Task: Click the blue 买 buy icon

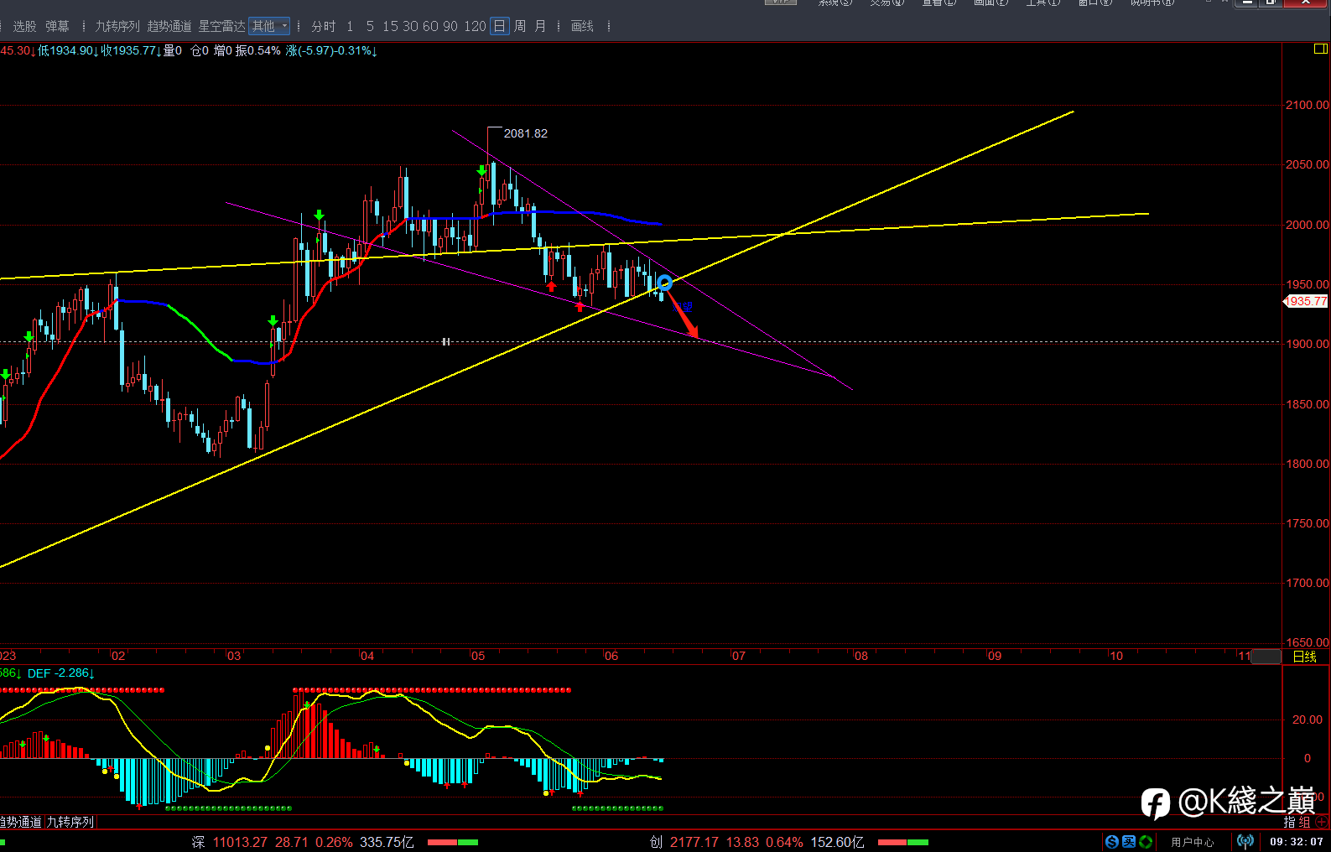Action: click(x=1129, y=842)
